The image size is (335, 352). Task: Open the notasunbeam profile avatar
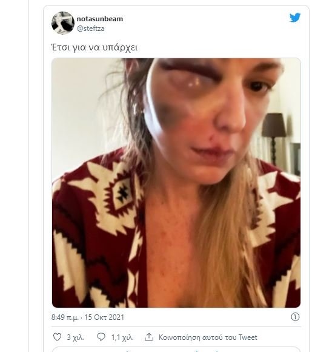(63, 23)
